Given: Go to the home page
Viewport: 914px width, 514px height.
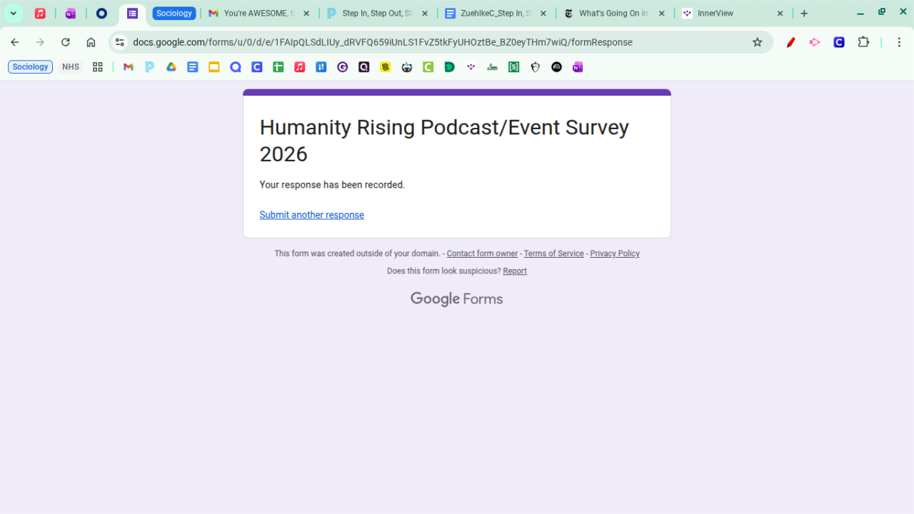Looking at the screenshot, I should click(91, 42).
